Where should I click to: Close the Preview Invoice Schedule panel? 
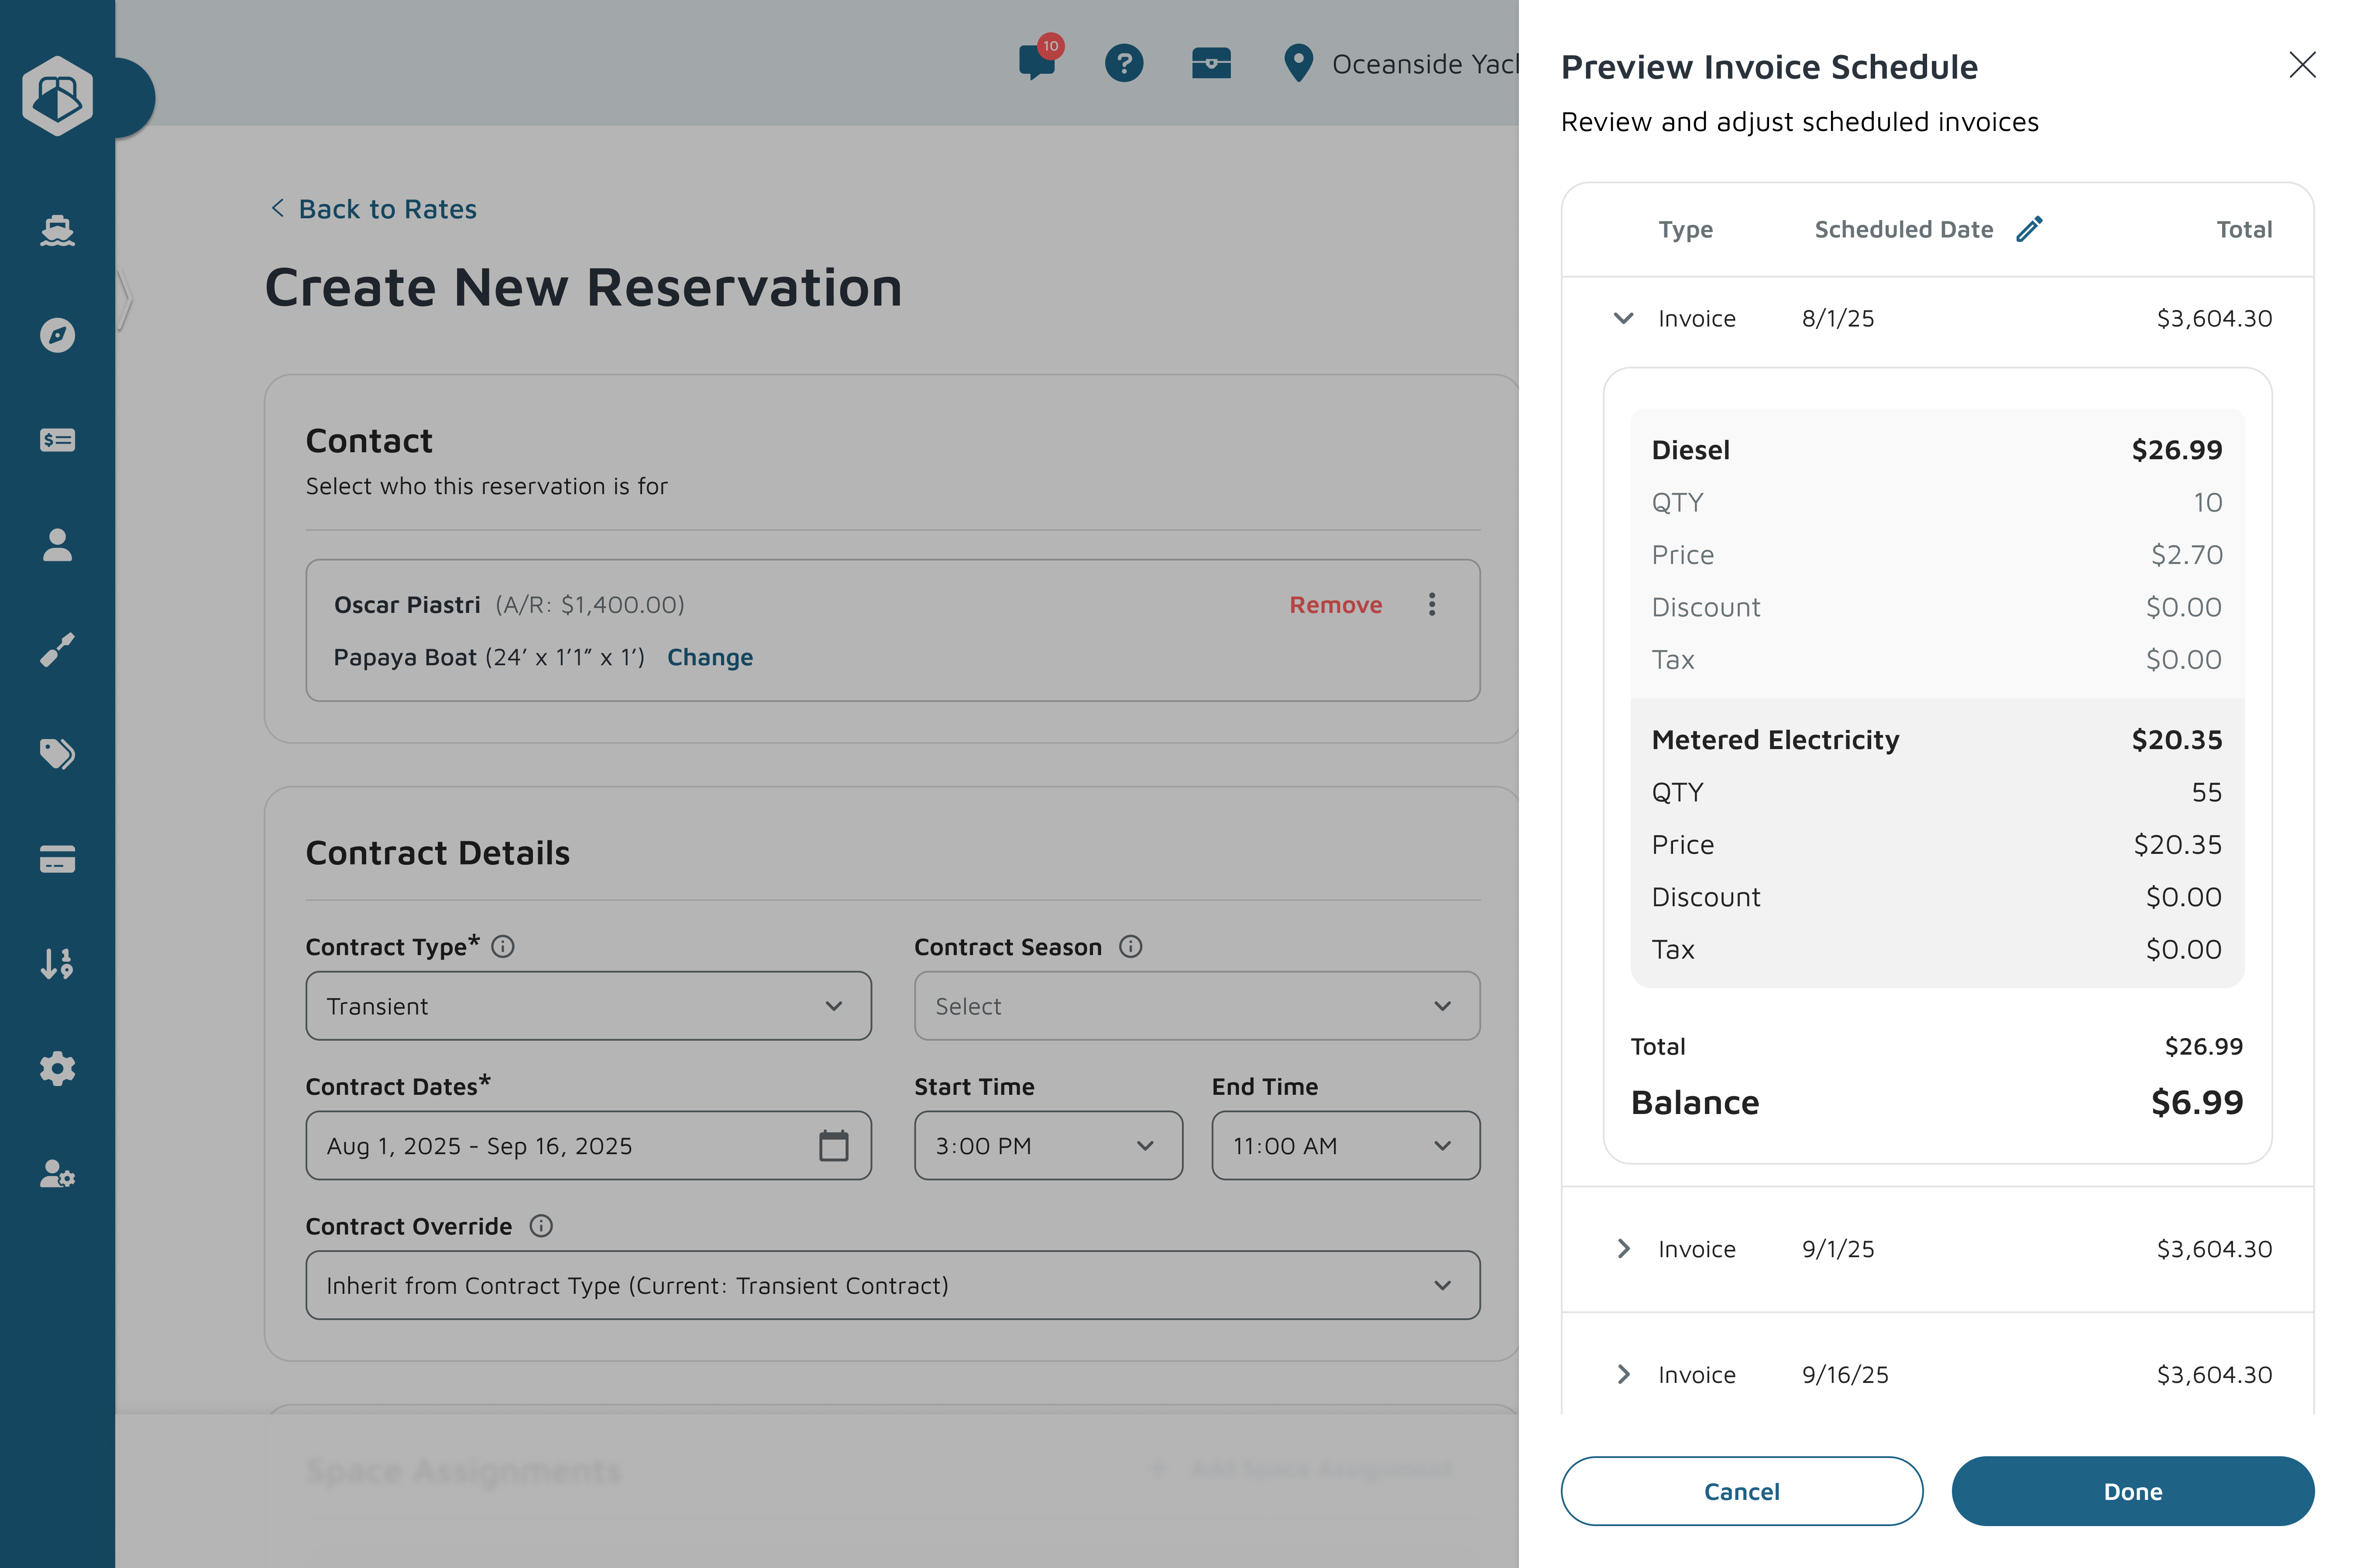(x=2302, y=65)
